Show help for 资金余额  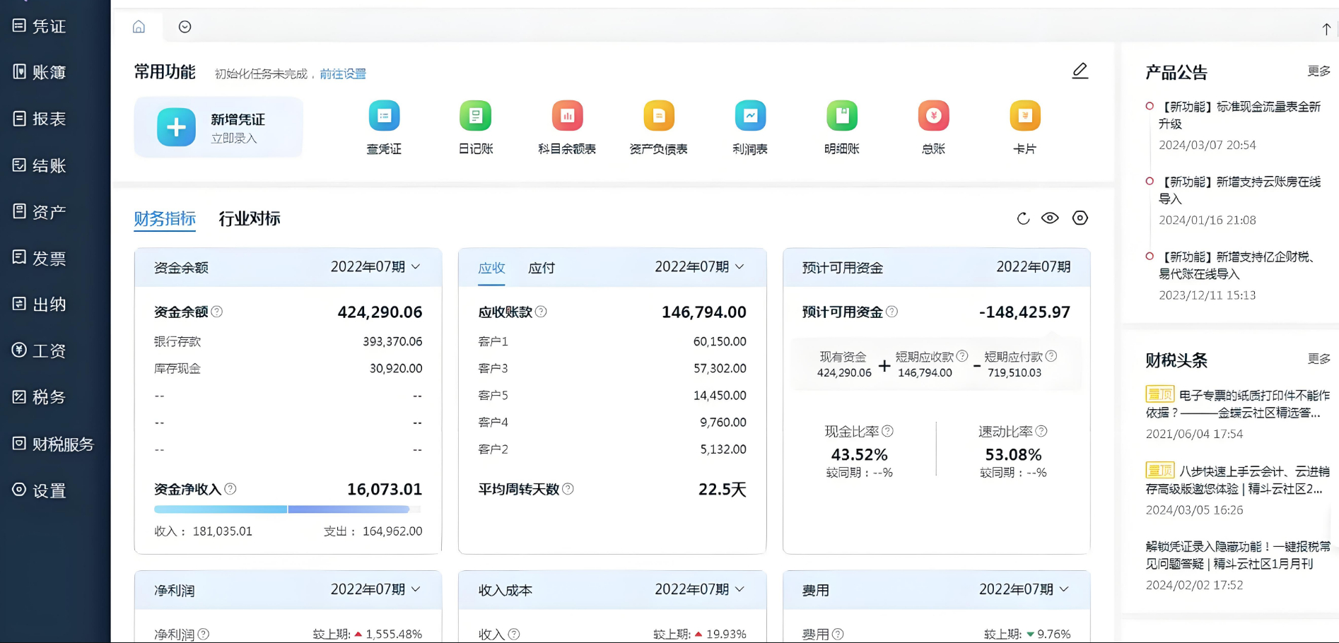[x=217, y=312]
